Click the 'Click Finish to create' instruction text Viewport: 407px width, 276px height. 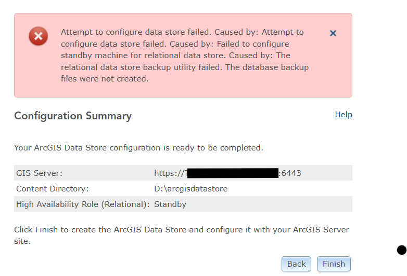181,230
